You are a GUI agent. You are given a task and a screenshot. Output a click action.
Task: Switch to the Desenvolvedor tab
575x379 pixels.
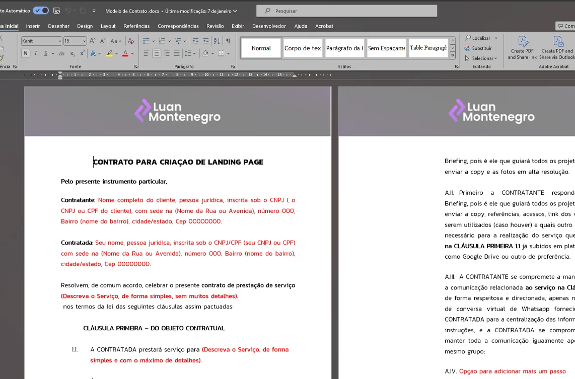269,26
